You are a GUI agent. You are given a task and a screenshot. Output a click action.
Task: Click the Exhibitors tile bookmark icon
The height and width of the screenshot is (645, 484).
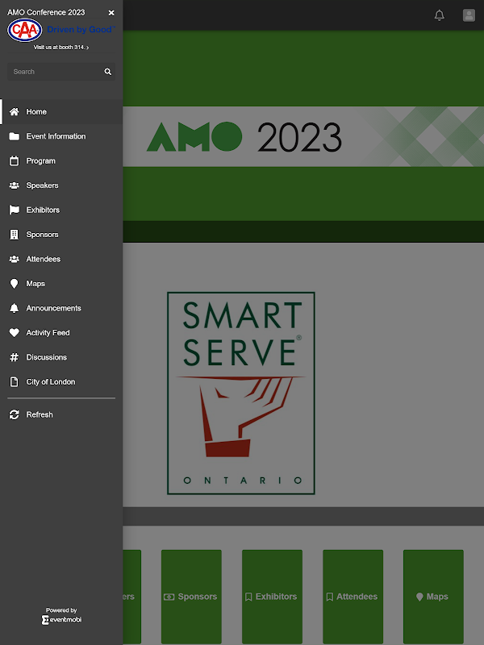click(248, 597)
